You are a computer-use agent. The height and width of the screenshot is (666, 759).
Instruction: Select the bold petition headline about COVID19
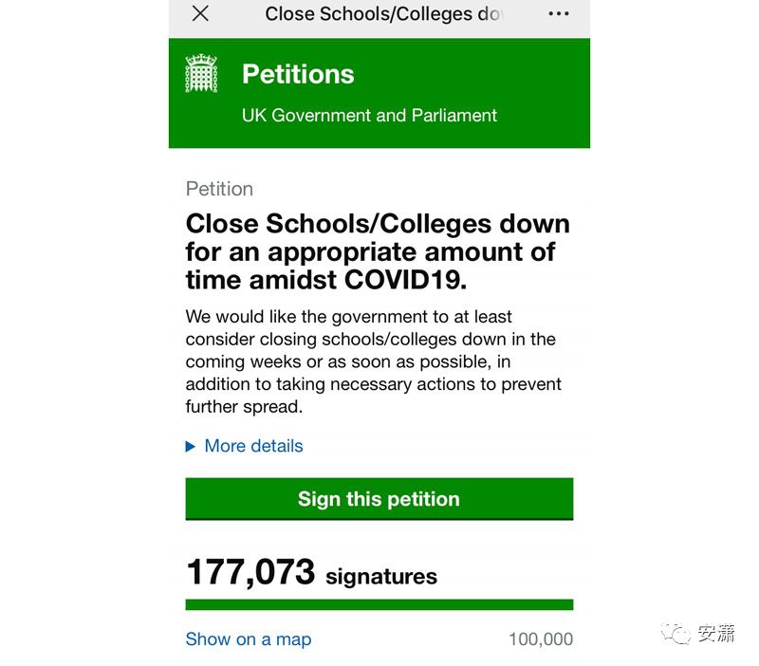tap(378, 251)
